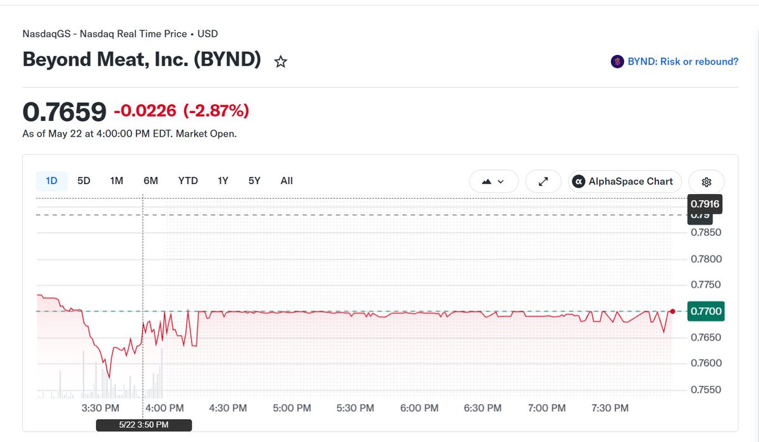This screenshot has height=442, width=759.
Task: Show the 1Y range
Action: coord(223,181)
